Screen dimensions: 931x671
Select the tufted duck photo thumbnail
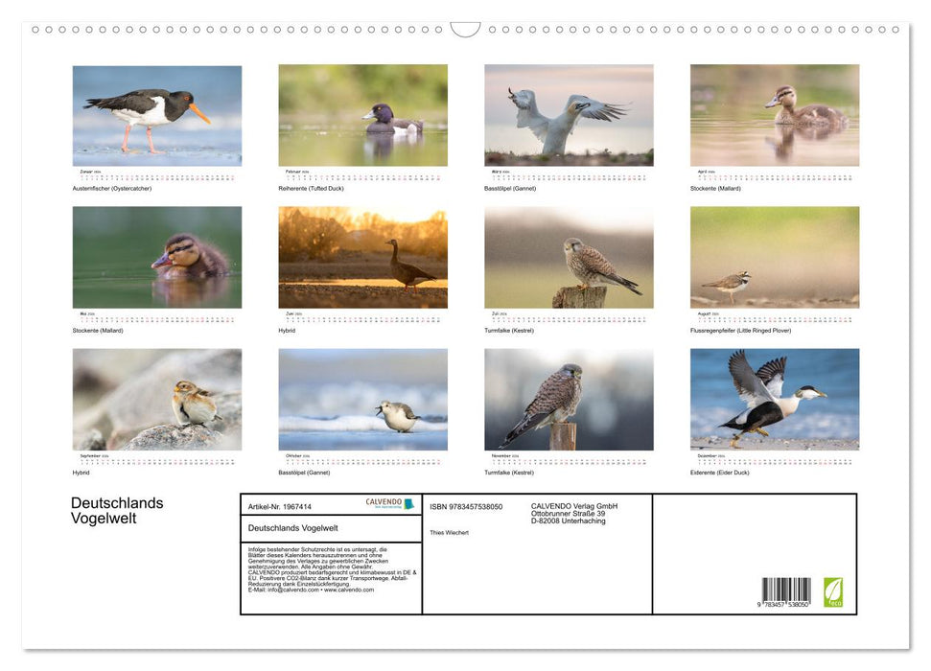(x=362, y=116)
